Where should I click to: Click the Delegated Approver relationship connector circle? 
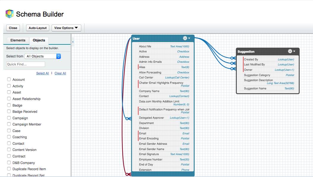(x=127, y=119)
